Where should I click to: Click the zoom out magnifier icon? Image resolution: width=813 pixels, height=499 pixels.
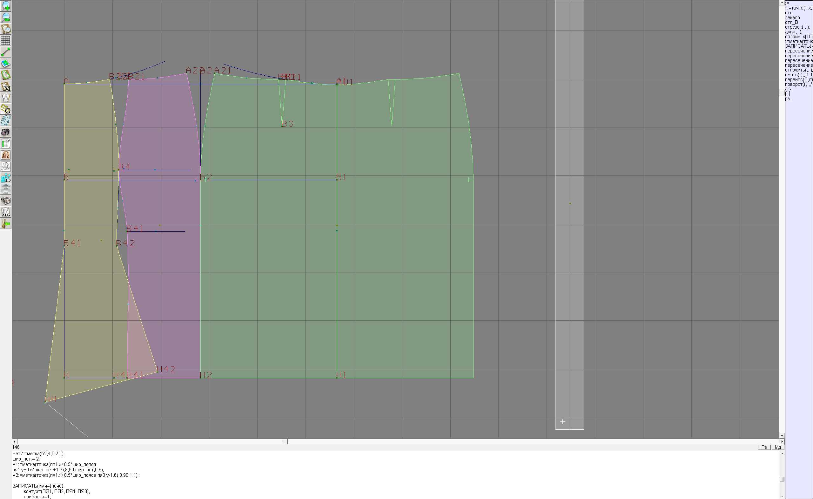pyautogui.click(x=6, y=17)
